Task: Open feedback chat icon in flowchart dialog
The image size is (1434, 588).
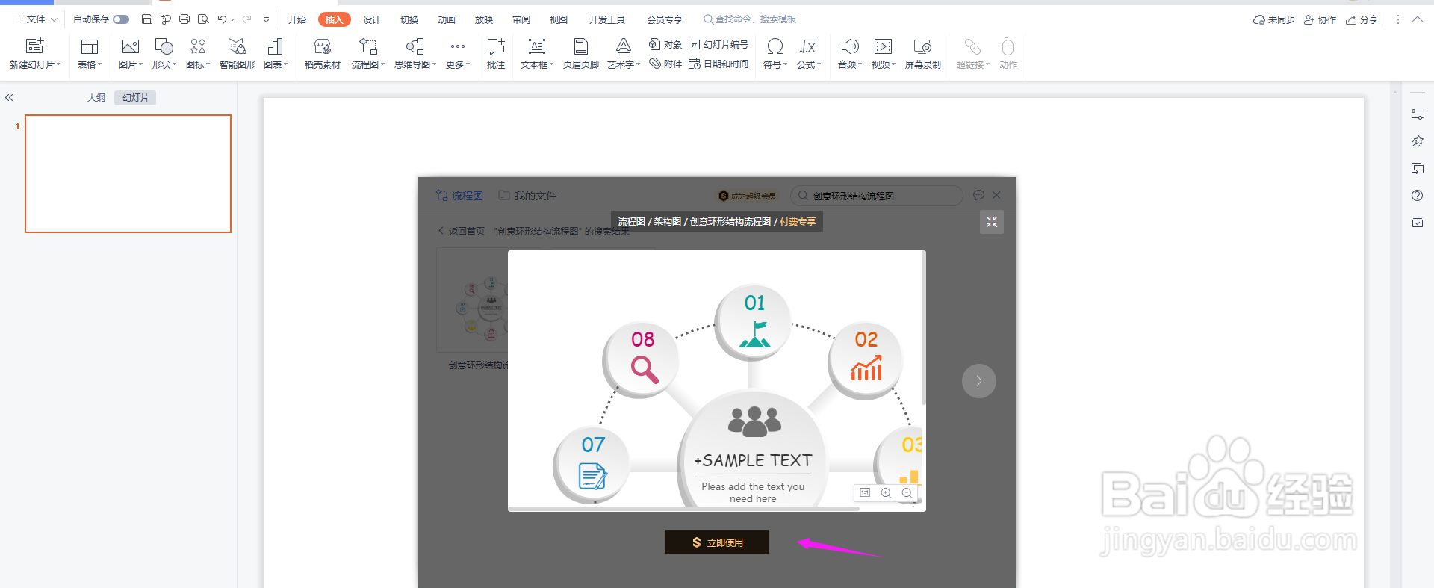Action: point(978,195)
